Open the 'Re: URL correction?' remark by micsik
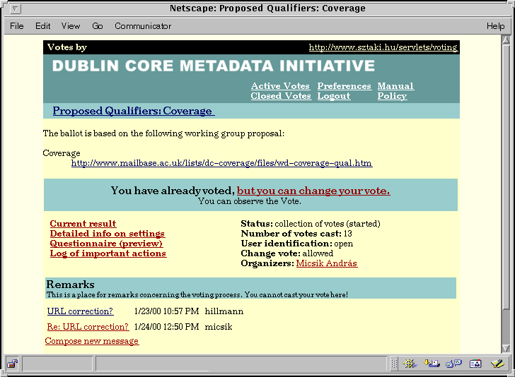The width and height of the screenshot is (515, 377). coord(88,327)
